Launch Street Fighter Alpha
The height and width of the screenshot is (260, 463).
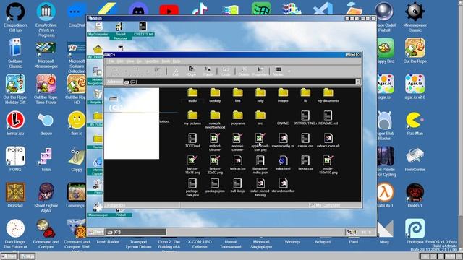46,197
